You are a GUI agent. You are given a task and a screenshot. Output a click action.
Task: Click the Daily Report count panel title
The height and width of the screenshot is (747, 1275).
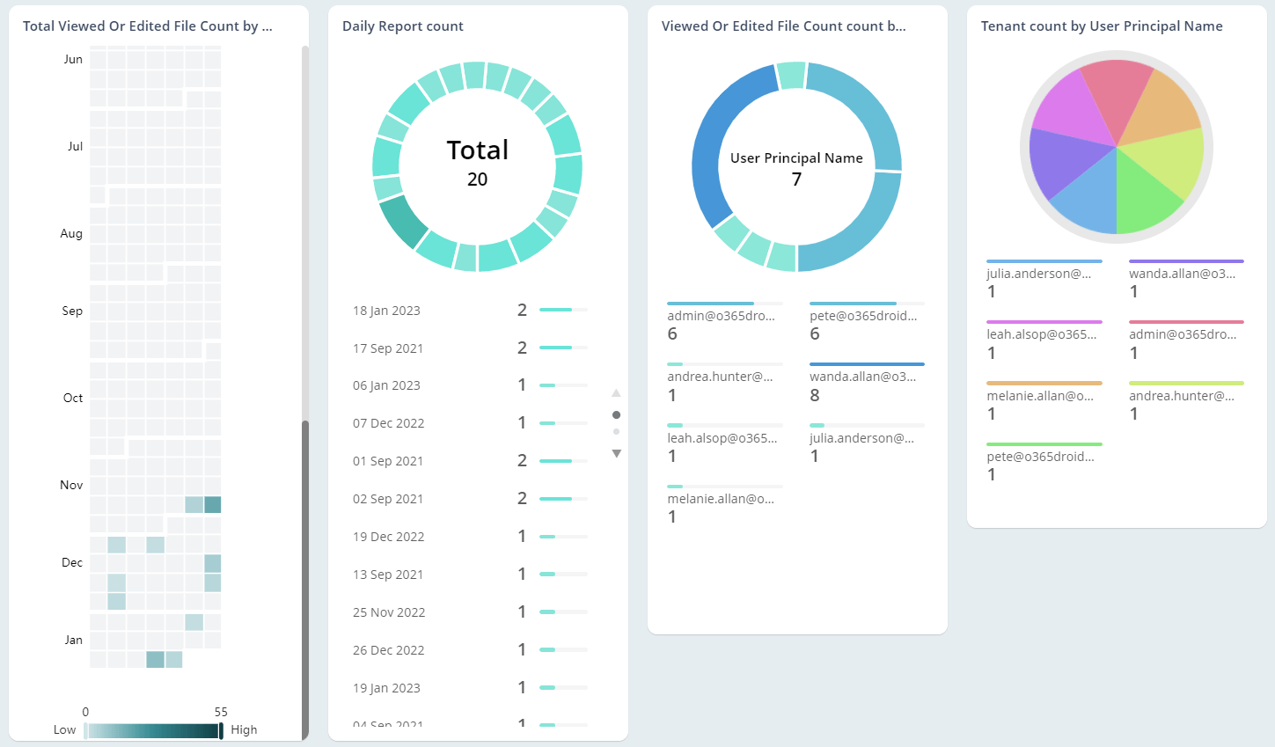tap(403, 26)
